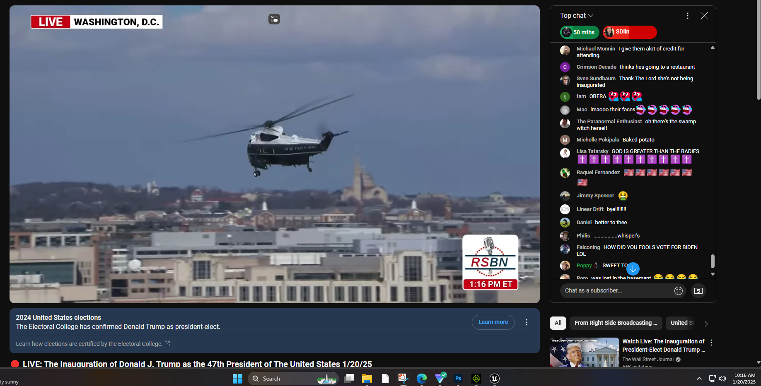The image size is (761, 386).
Task: Click Poppy's member username in chat
Action: [x=584, y=266]
